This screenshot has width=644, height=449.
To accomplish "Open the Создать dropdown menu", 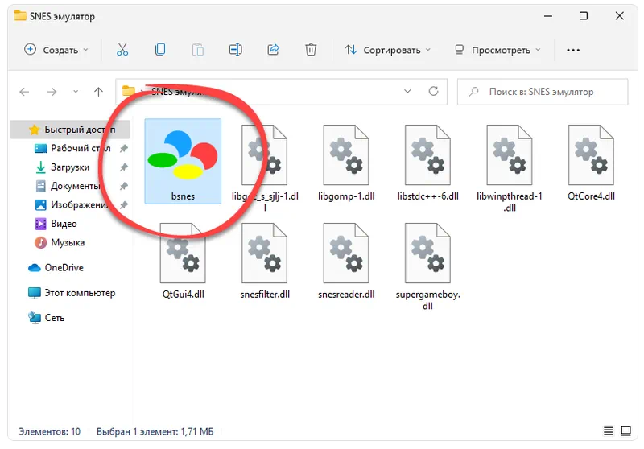I will (56, 50).
